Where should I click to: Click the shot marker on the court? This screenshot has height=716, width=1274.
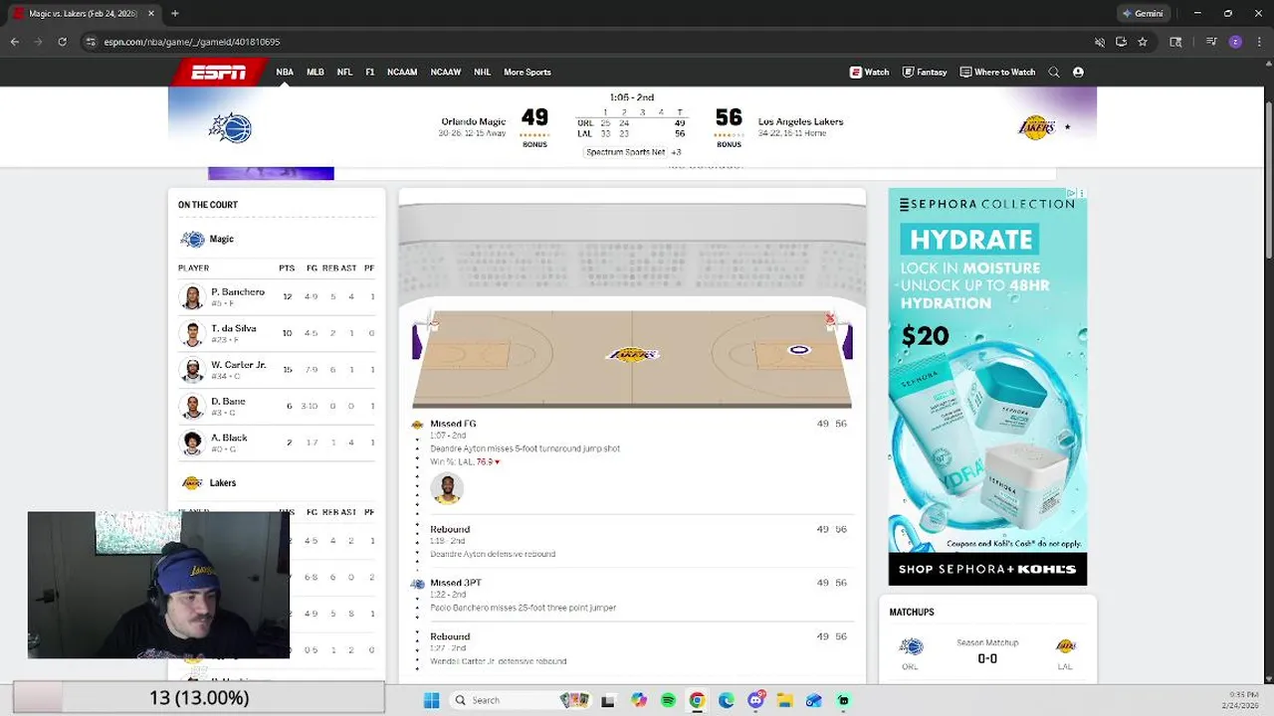point(799,350)
